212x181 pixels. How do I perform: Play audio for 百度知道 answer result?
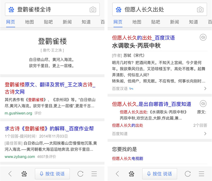203,103
